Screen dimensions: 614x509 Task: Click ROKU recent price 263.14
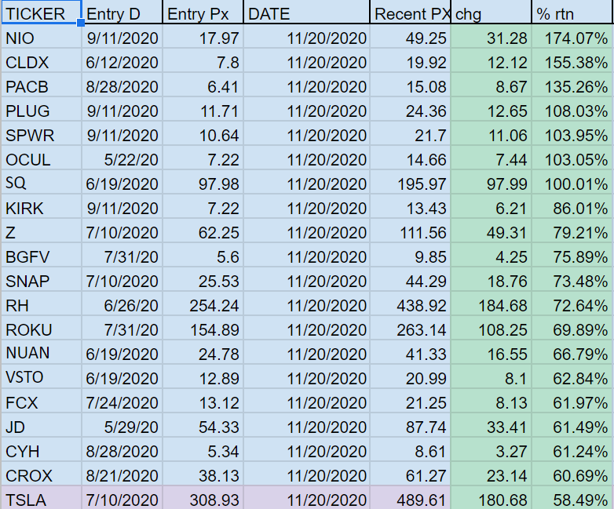coord(410,328)
